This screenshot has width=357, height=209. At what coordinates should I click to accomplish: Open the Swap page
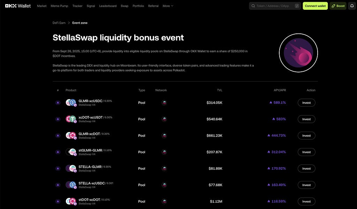124,6
